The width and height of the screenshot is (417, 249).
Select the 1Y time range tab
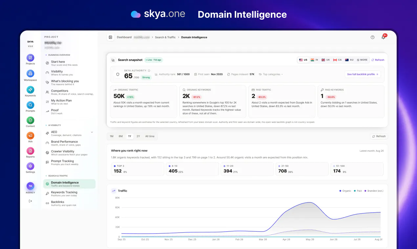[130, 136]
